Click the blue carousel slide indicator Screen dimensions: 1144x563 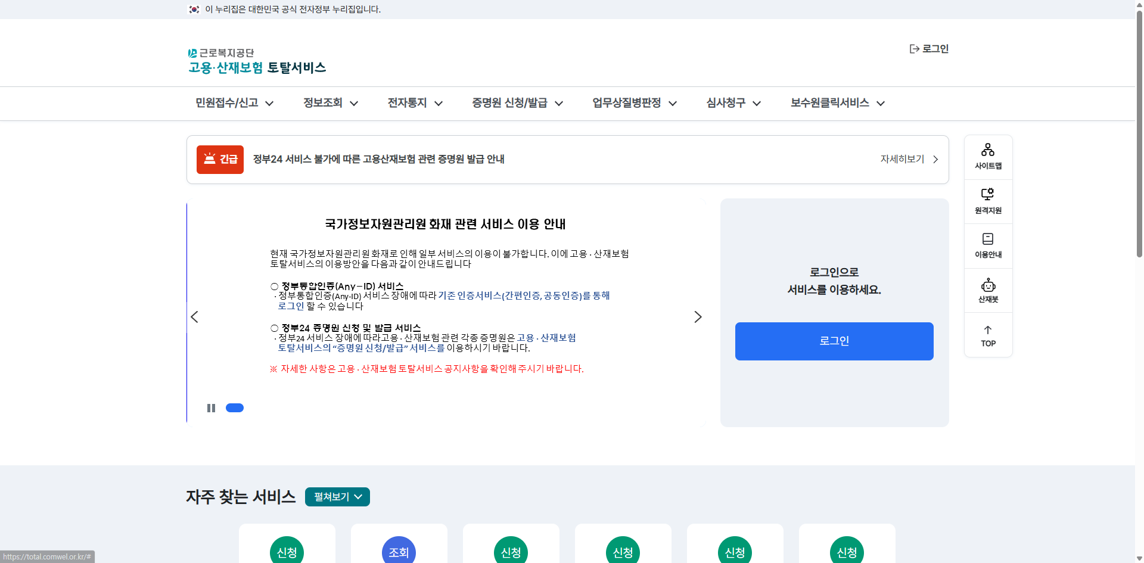click(x=234, y=408)
